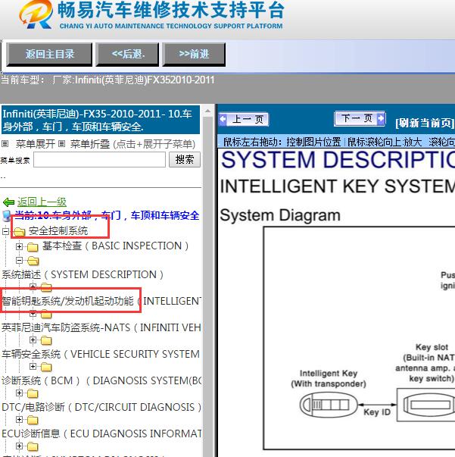Click the 基本检查 folder icon

(33, 247)
